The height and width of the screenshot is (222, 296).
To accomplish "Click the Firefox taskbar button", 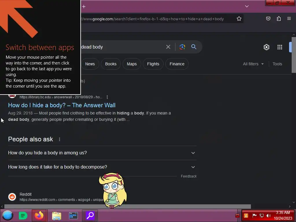I will pos(39,215).
